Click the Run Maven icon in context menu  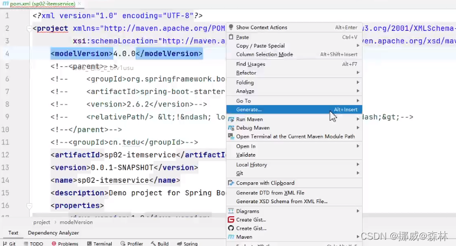click(231, 119)
